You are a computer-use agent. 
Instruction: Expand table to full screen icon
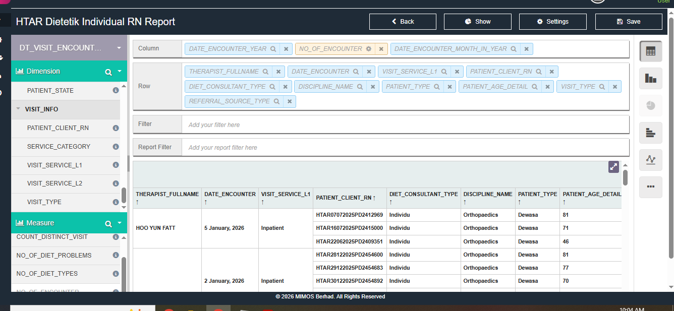coord(613,167)
